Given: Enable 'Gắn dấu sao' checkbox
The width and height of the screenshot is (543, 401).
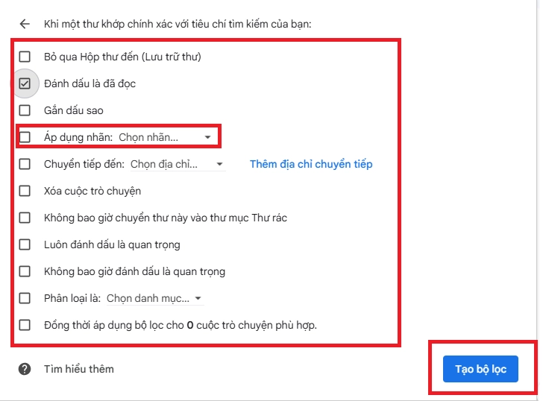Looking at the screenshot, I should coord(25,110).
